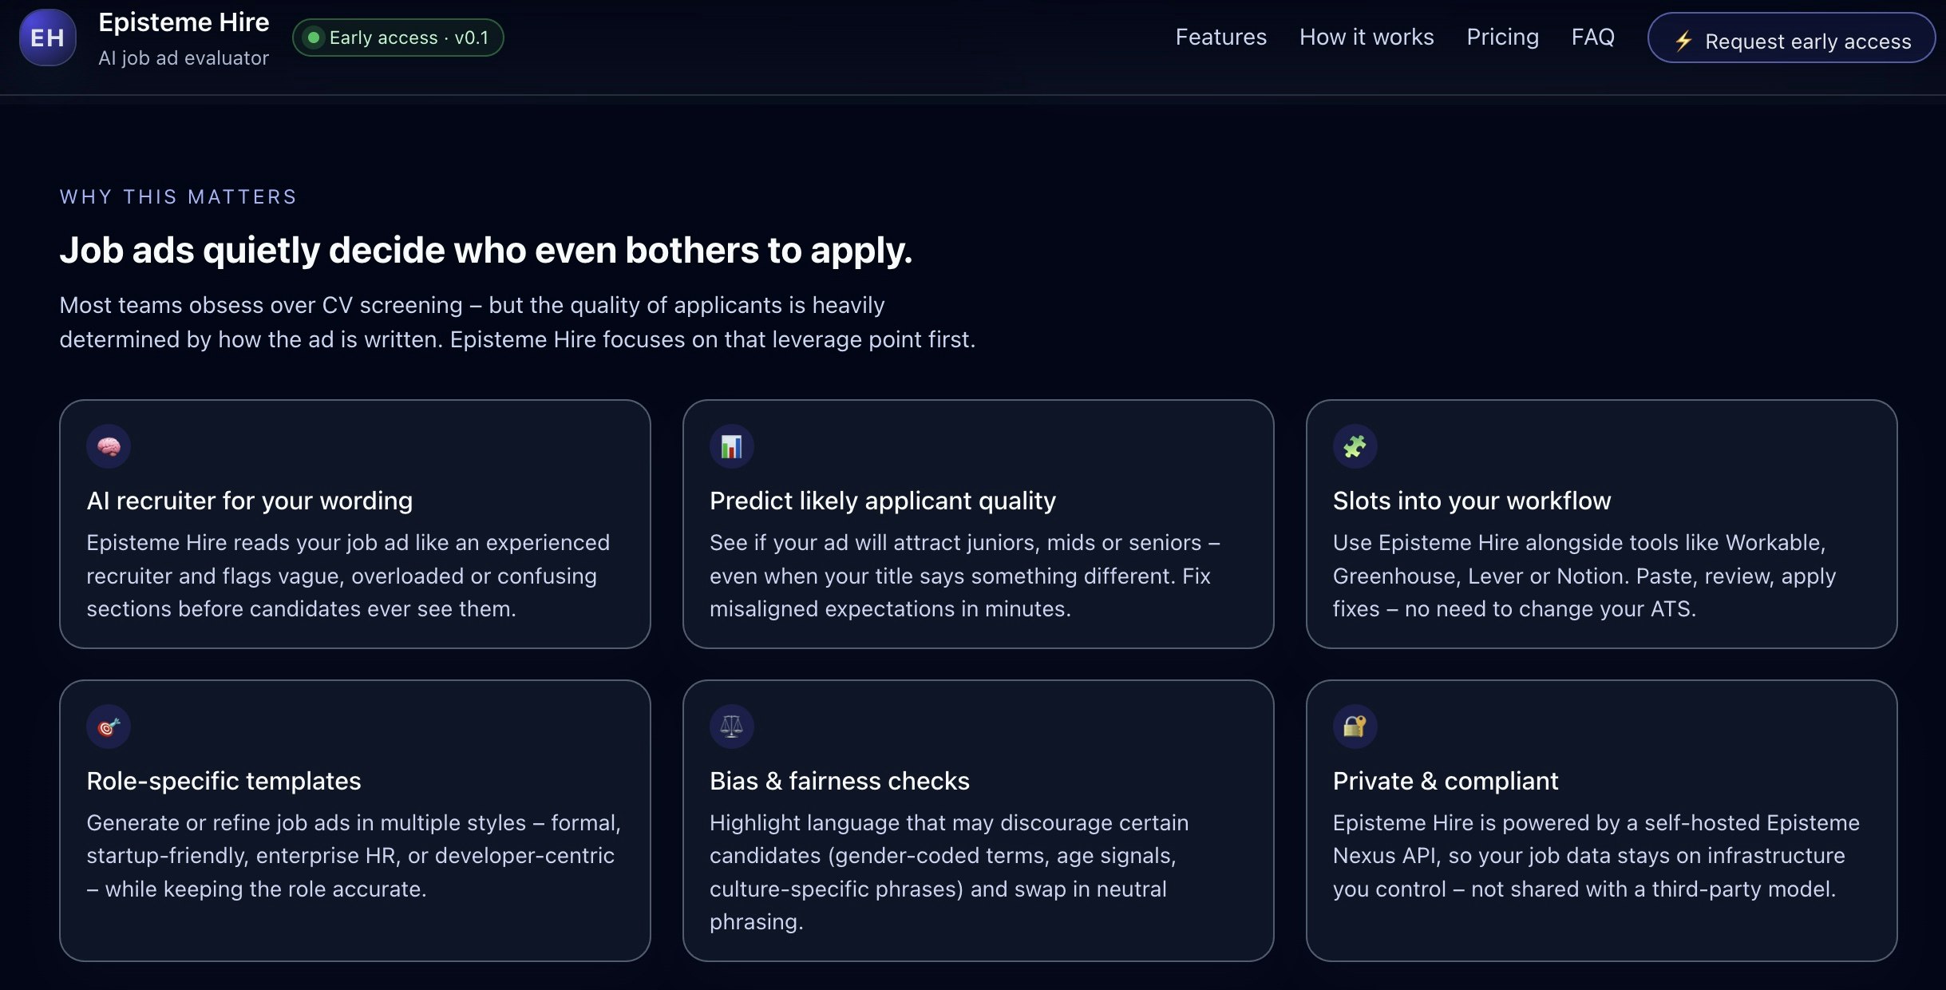Click the target icon on templates card
The height and width of the screenshot is (990, 1946).
pos(109,727)
